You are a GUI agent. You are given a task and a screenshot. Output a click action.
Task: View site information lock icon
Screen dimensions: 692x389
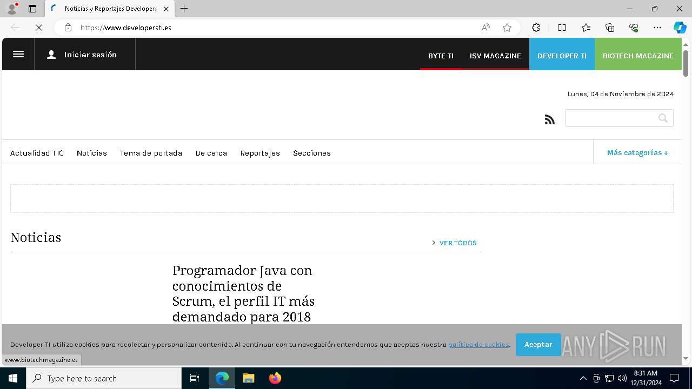click(68, 28)
